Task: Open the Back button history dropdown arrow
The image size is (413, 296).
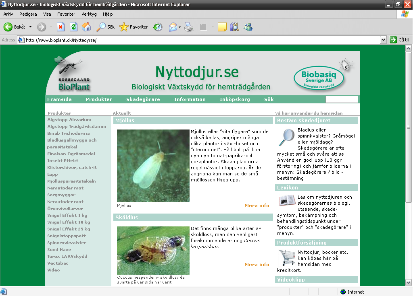Action: click(x=30, y=27)
